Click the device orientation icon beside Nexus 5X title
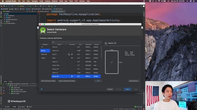 point(106,43)
